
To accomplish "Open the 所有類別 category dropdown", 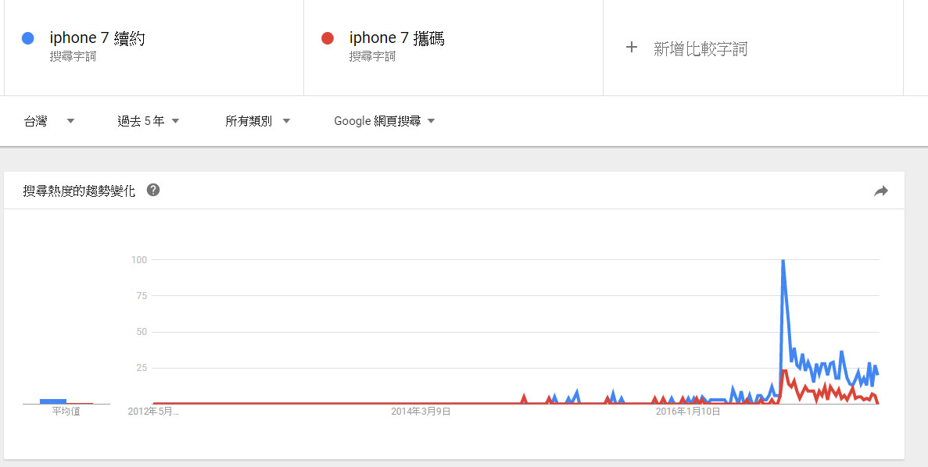I will [257, 121].
